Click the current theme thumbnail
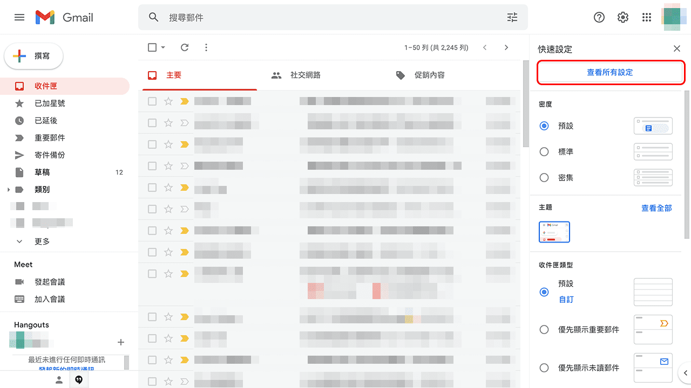Image resolution: width=691 pixels, height=388 pixels. 554,232
